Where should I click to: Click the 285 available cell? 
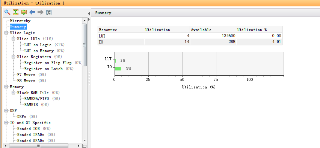(213, 42)
